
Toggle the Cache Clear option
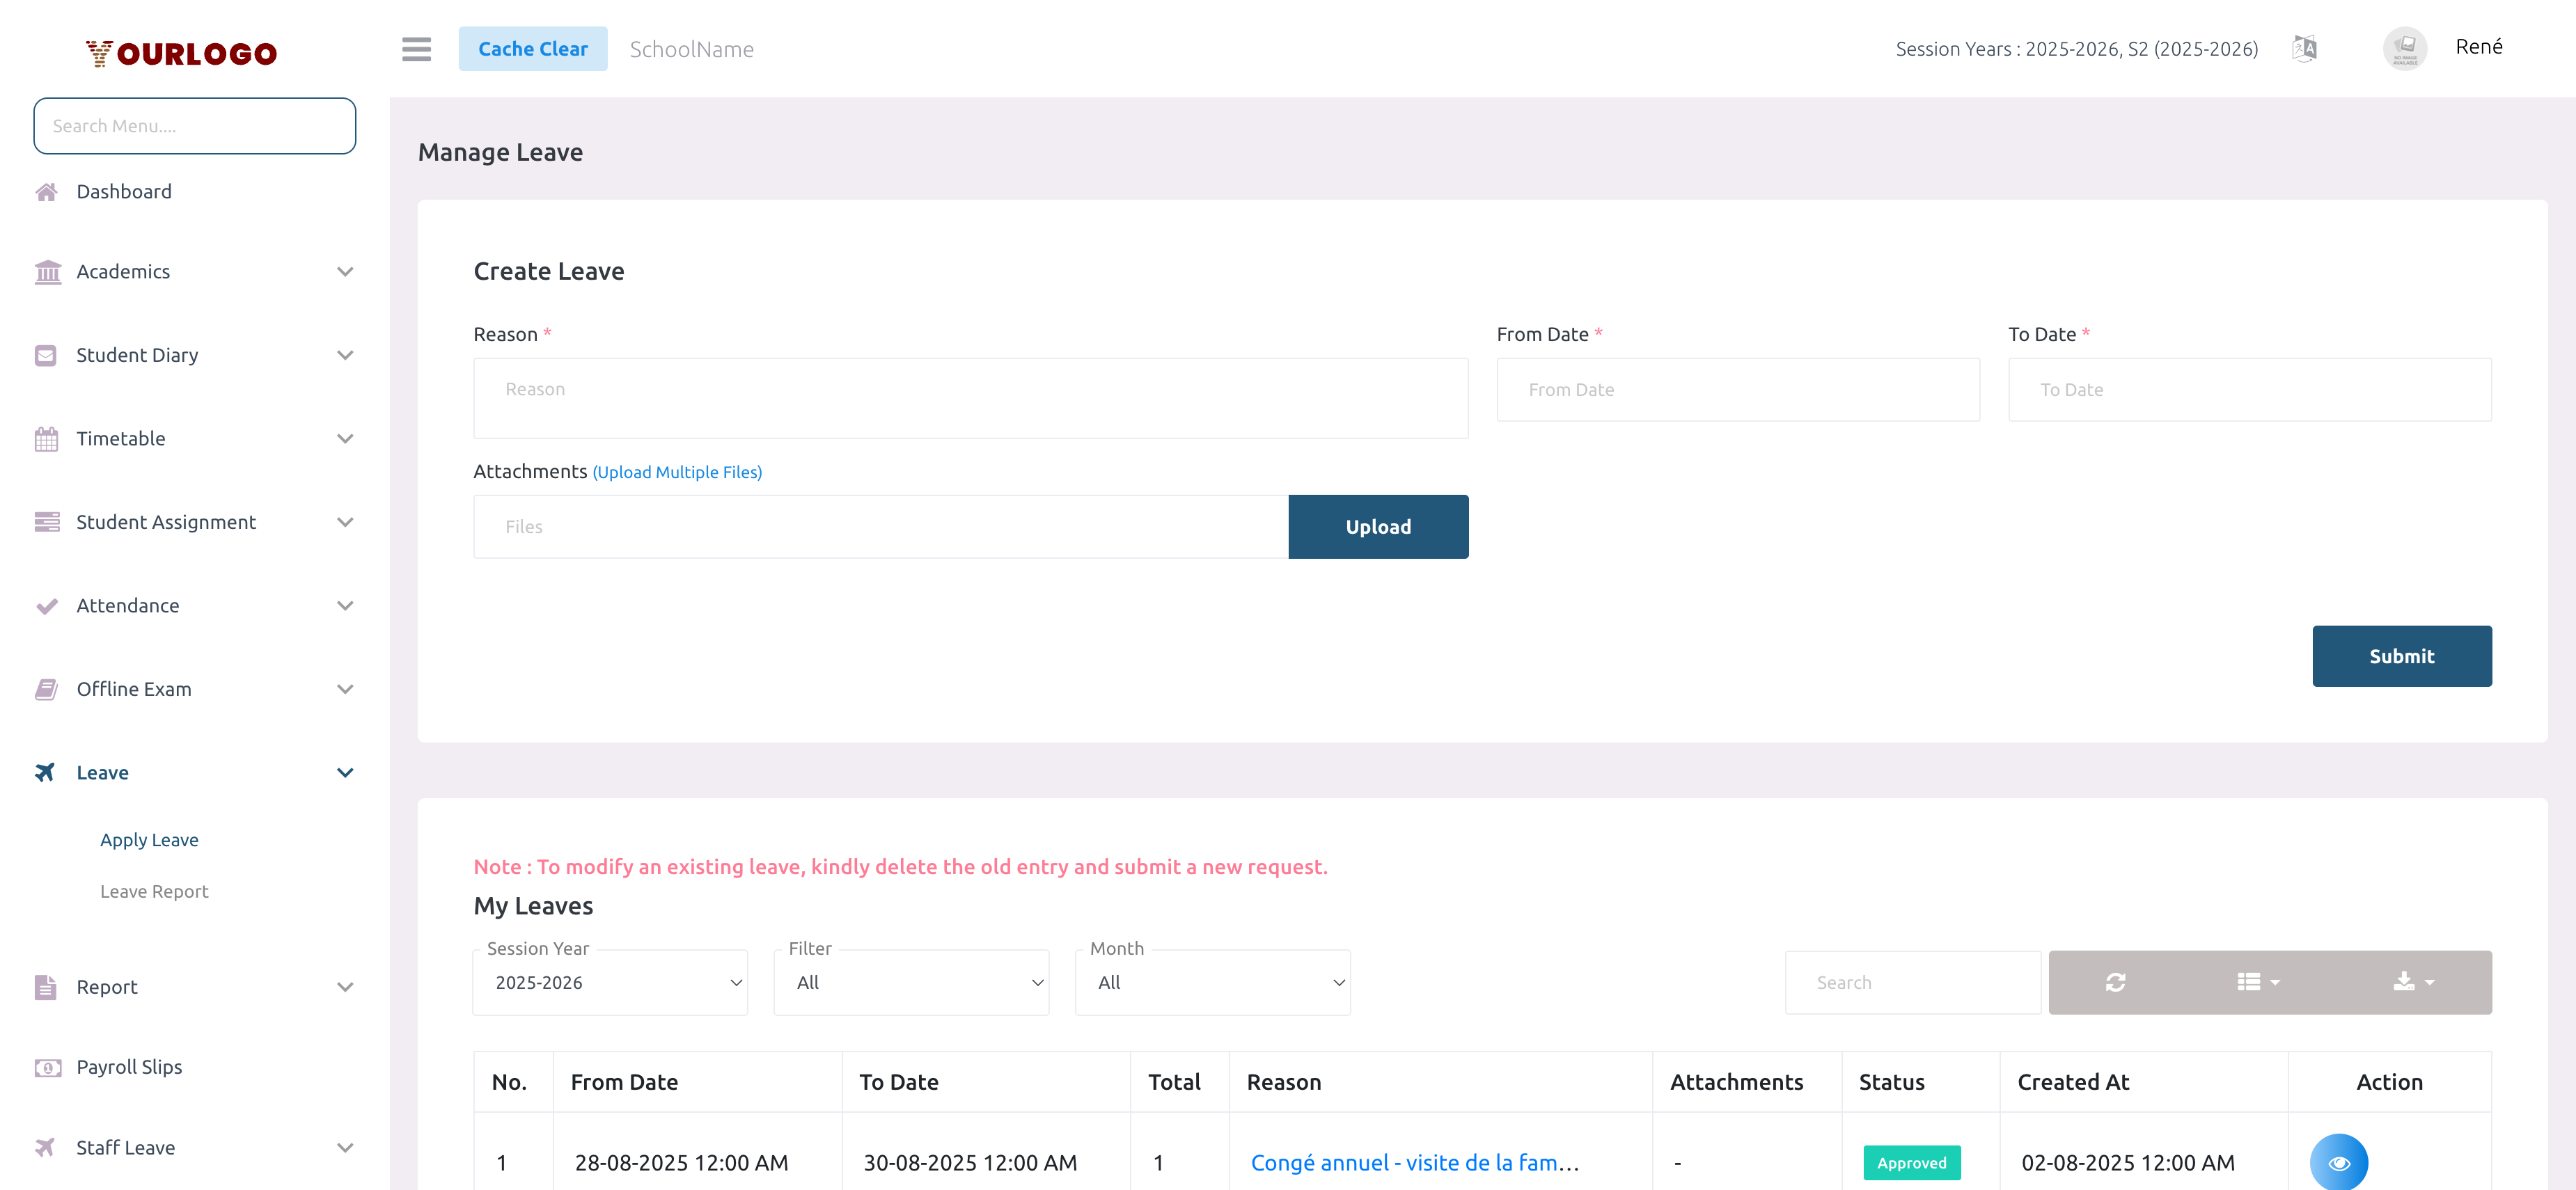coord(533,48)
